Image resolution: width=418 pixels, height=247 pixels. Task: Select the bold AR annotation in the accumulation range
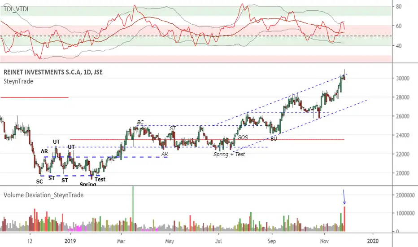44,151
